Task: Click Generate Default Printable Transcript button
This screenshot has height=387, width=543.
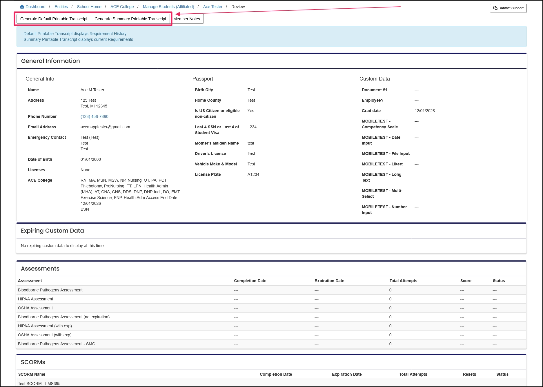Action: tap(54, 19)
